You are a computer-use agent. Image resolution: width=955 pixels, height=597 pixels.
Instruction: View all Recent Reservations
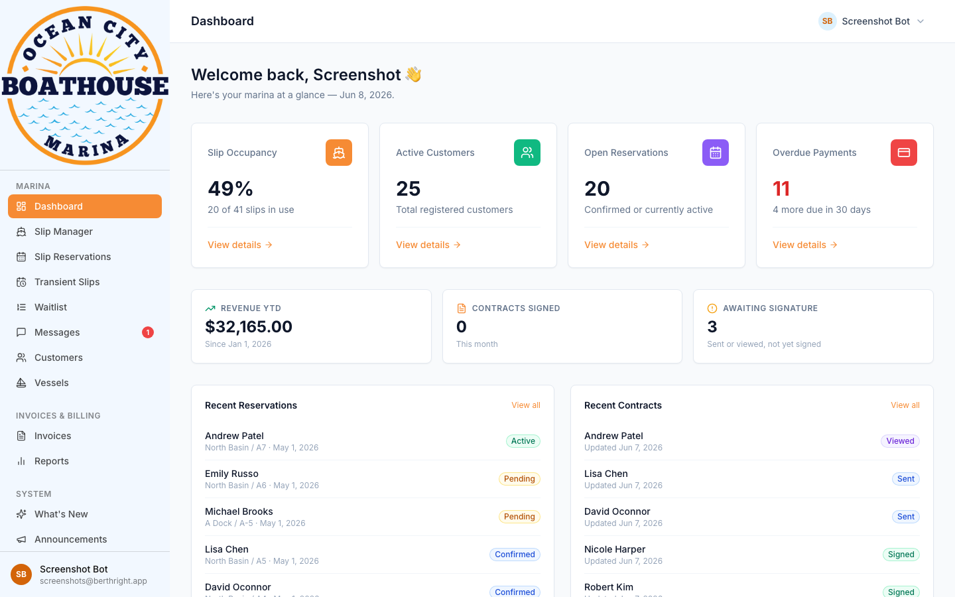[x=526, y=405]
